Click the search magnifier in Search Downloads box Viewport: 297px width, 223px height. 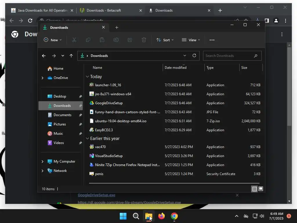pos(256,56)
